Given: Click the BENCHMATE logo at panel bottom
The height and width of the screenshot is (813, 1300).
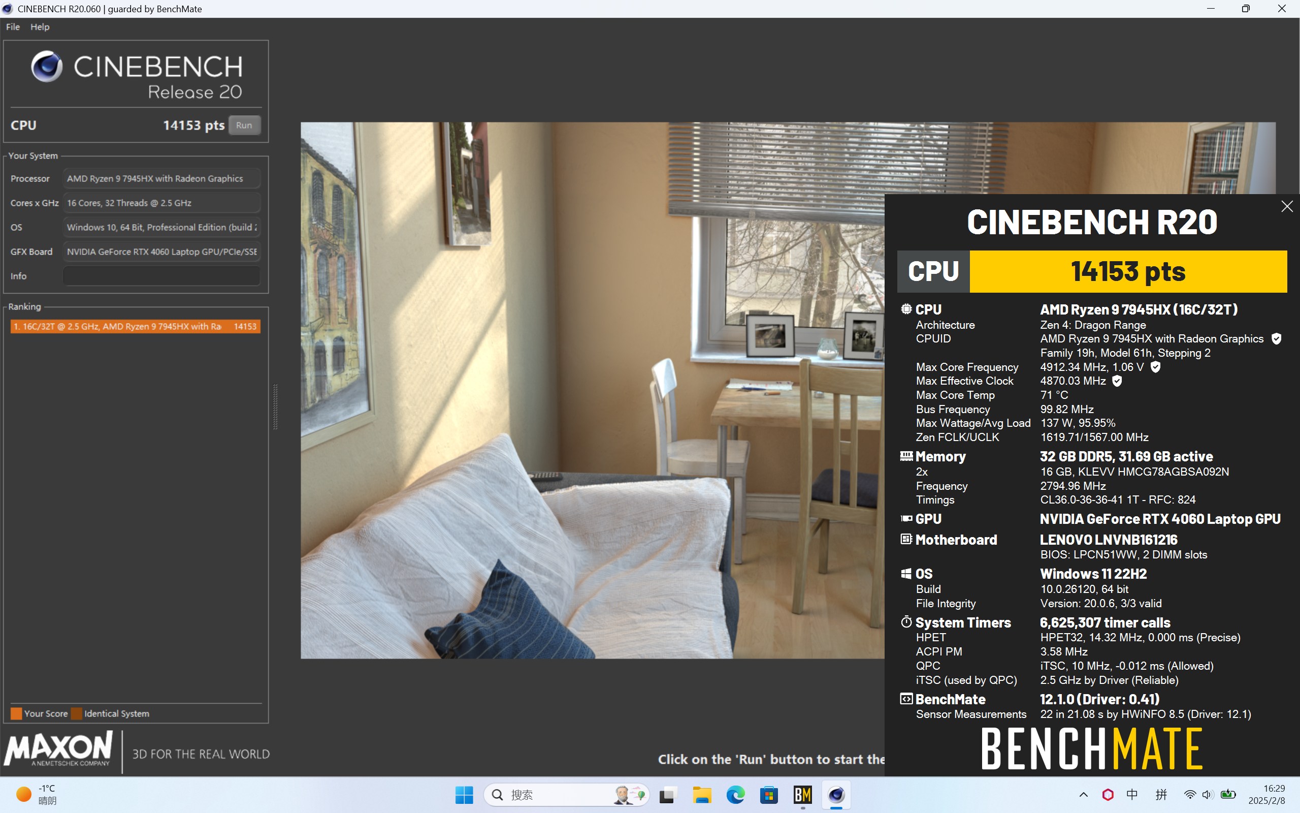Looking at the screenshot, I should [x=1092, y=748].
